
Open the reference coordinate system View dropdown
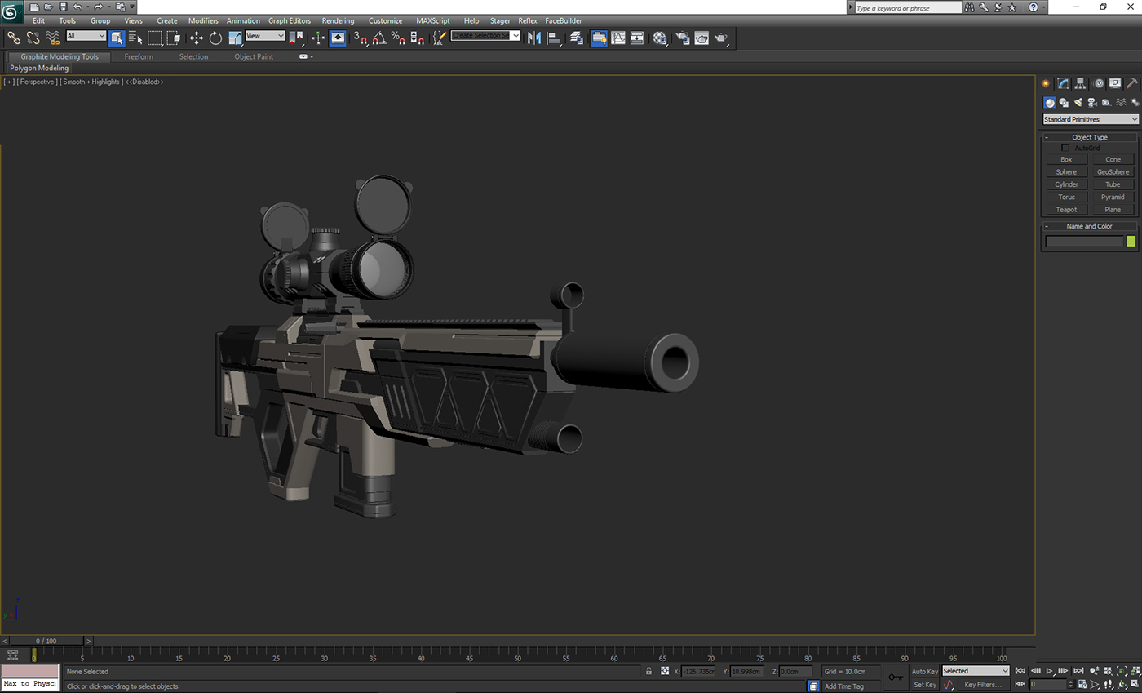(263, 36)
